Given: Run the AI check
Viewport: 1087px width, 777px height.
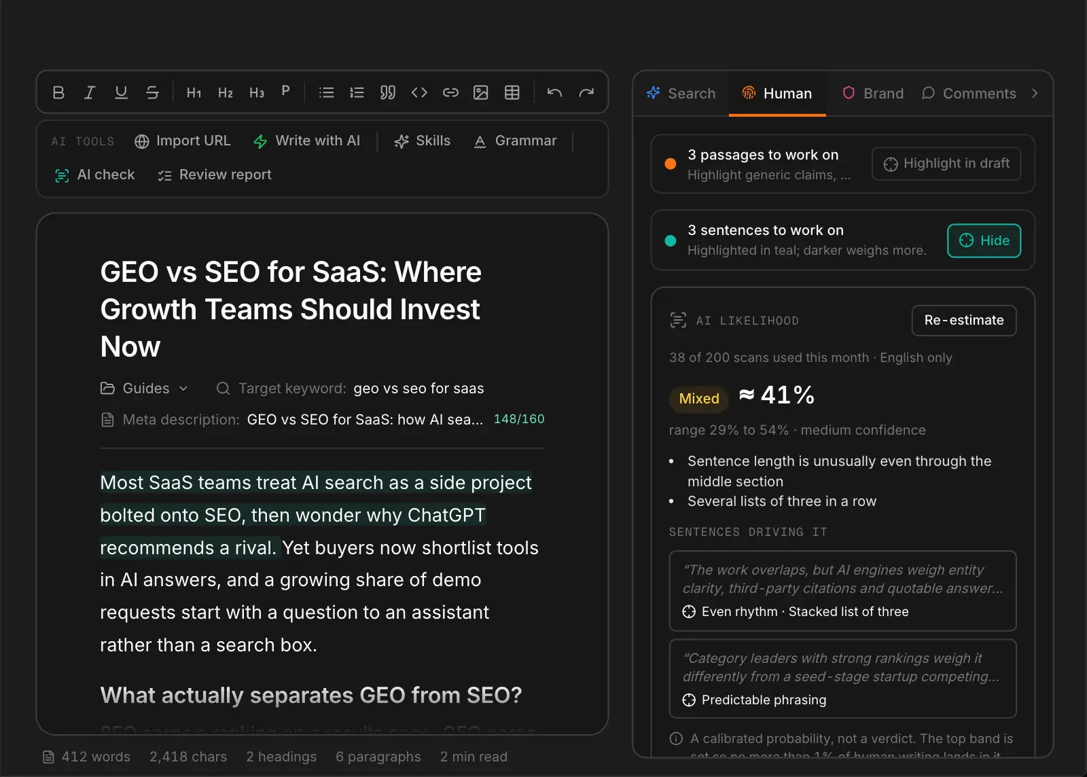Looking at the screenshot, I should [x=95, y=175].
